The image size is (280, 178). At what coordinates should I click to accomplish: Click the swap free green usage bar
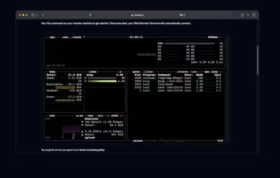pos(102,81)
